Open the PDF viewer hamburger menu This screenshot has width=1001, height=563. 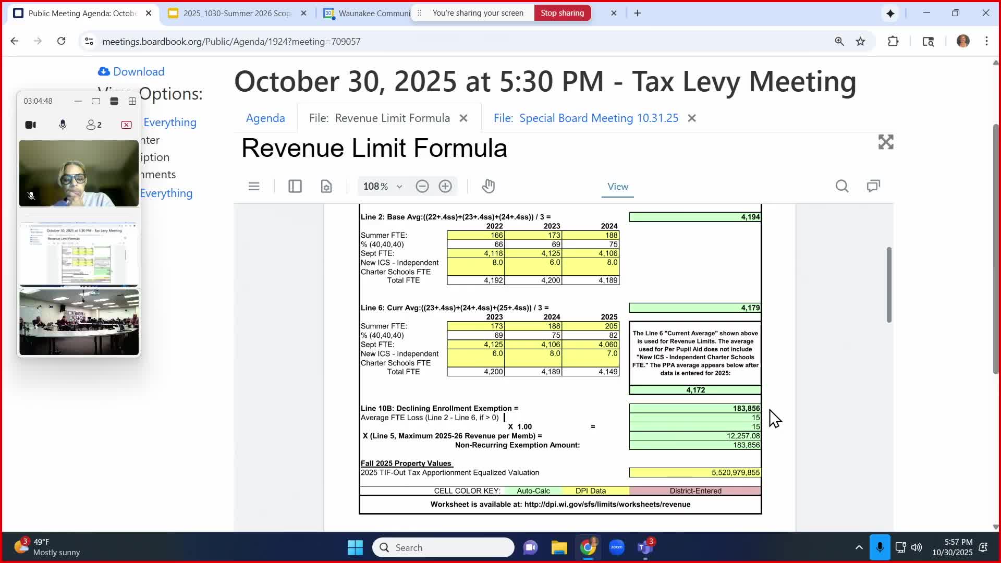tap(254, 186)
